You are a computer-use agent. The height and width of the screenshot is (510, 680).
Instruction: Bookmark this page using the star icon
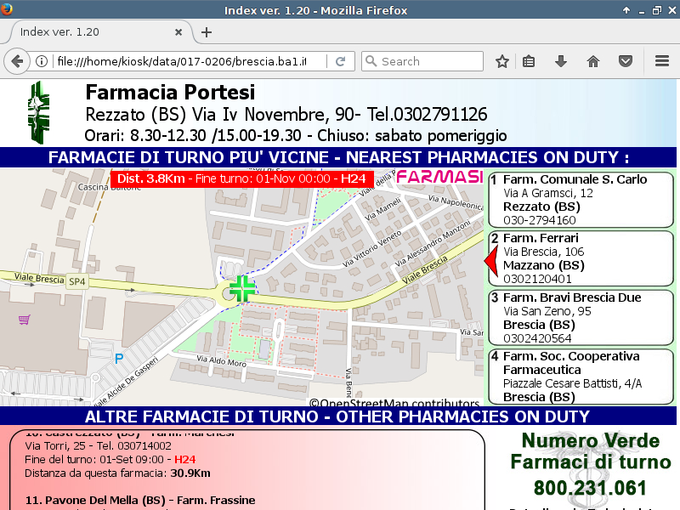[502, 61]
